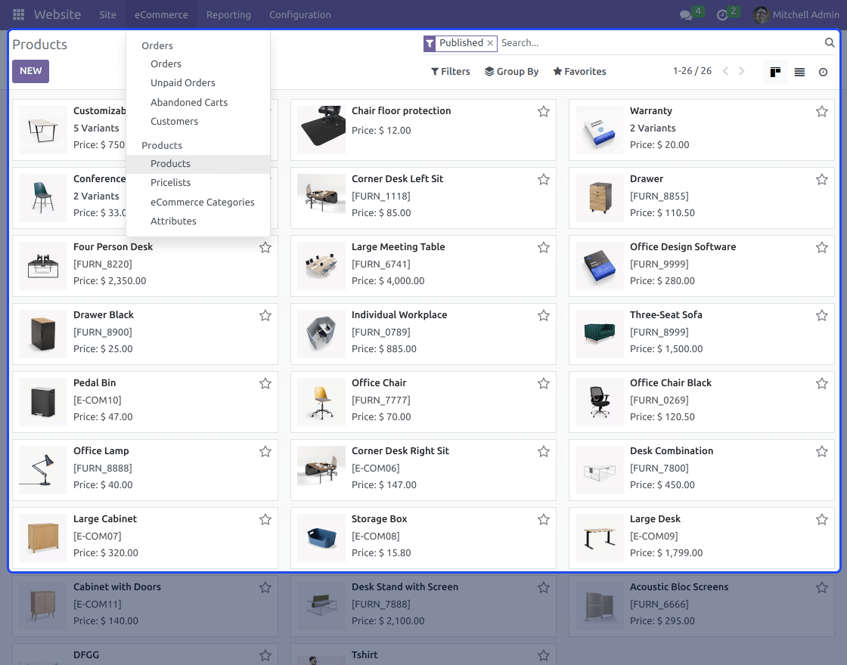Select Abandoned Carts menu entry

[197, 102]
